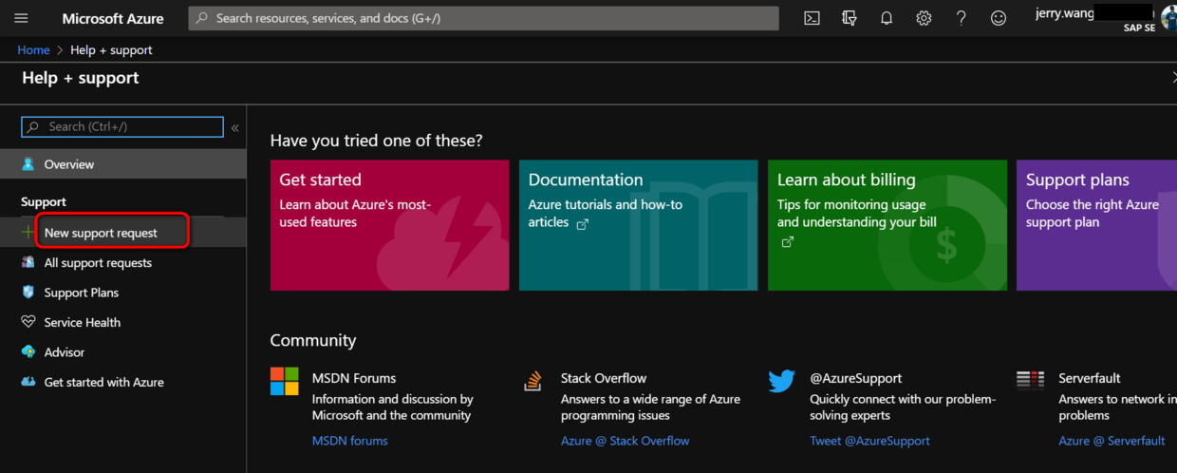This screenshot has height=473, width=1177.
Task: Open All support requests
Action: 98,263
